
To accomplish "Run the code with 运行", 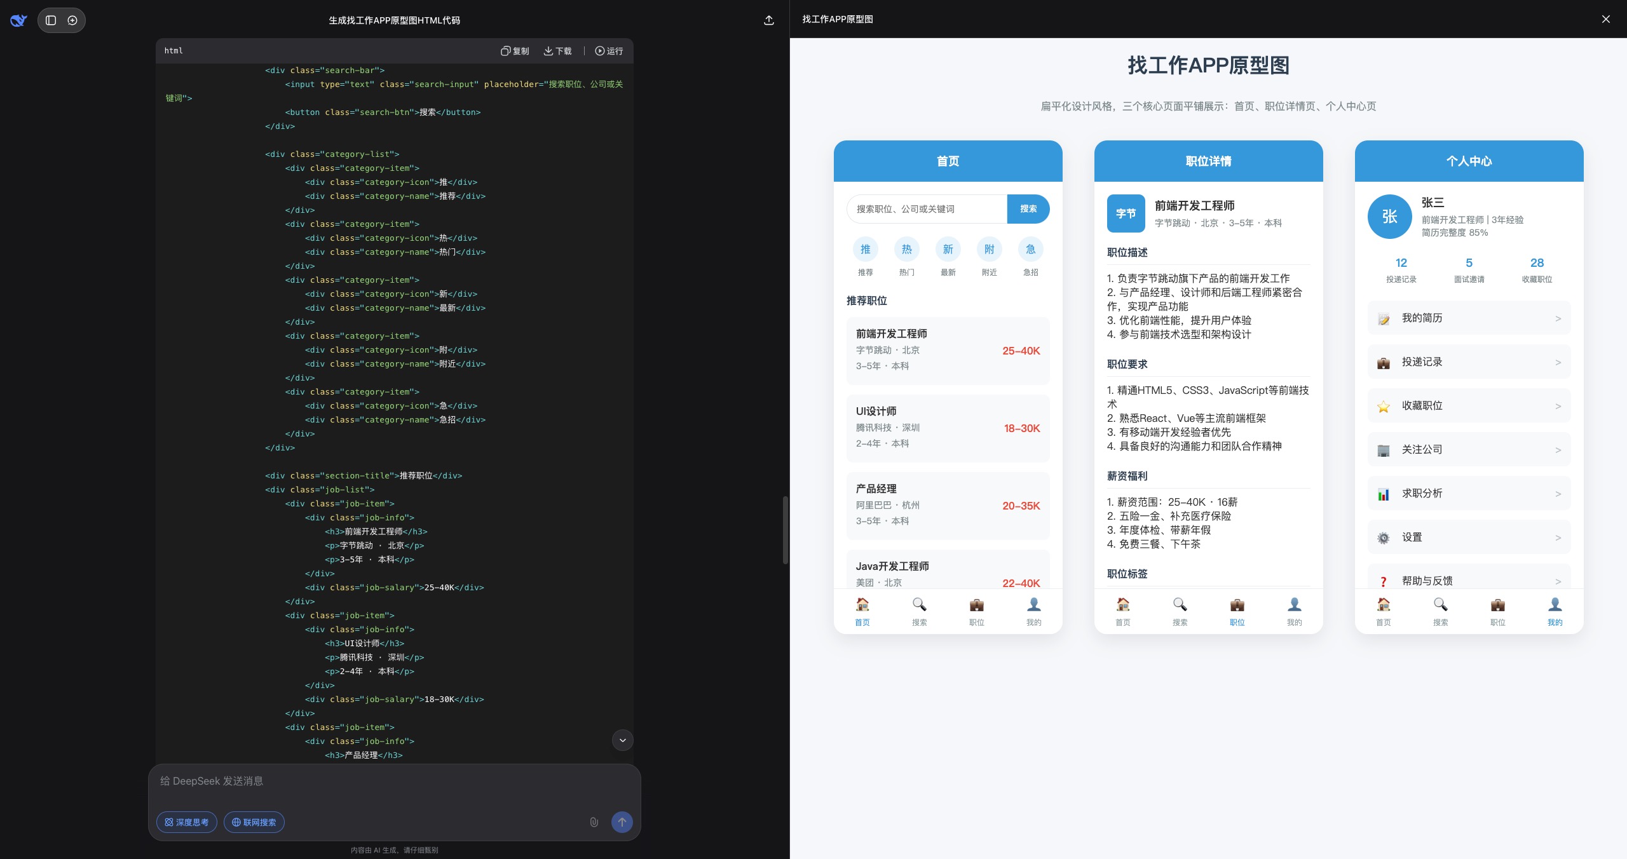I will [x=608, y=51].
